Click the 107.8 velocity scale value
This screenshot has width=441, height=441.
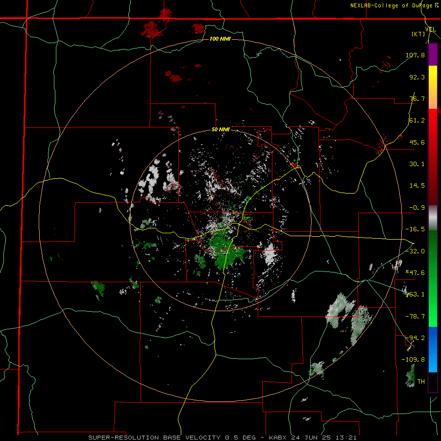(x=415, y=55)
